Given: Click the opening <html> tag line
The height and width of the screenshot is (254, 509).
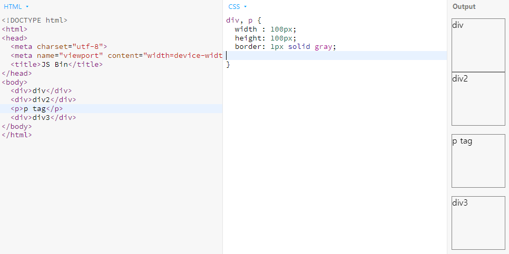Looking at the screenshot, I should click(15, 29).
